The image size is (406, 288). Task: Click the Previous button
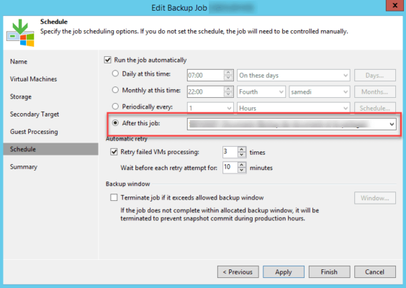click(238, 272)
